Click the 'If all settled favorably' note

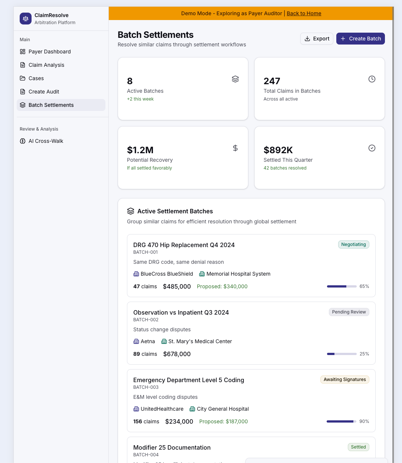pyautogui.click(x=150, y=168)
